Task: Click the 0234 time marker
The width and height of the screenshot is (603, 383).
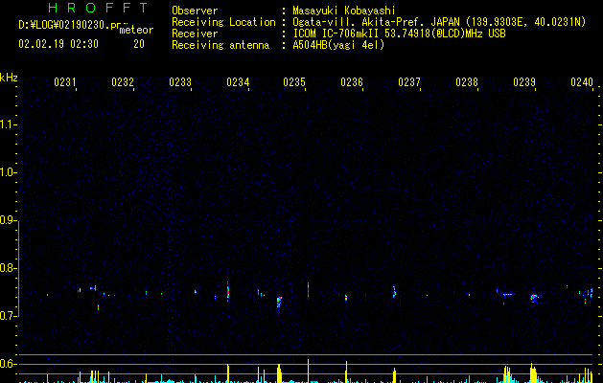Action: pos(238,81)
